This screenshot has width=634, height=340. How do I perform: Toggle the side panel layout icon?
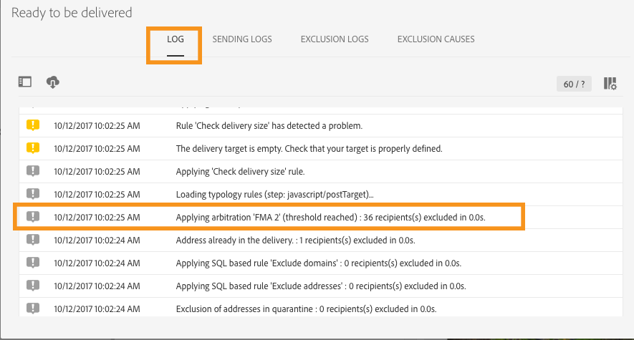click(x=24, y=82)
